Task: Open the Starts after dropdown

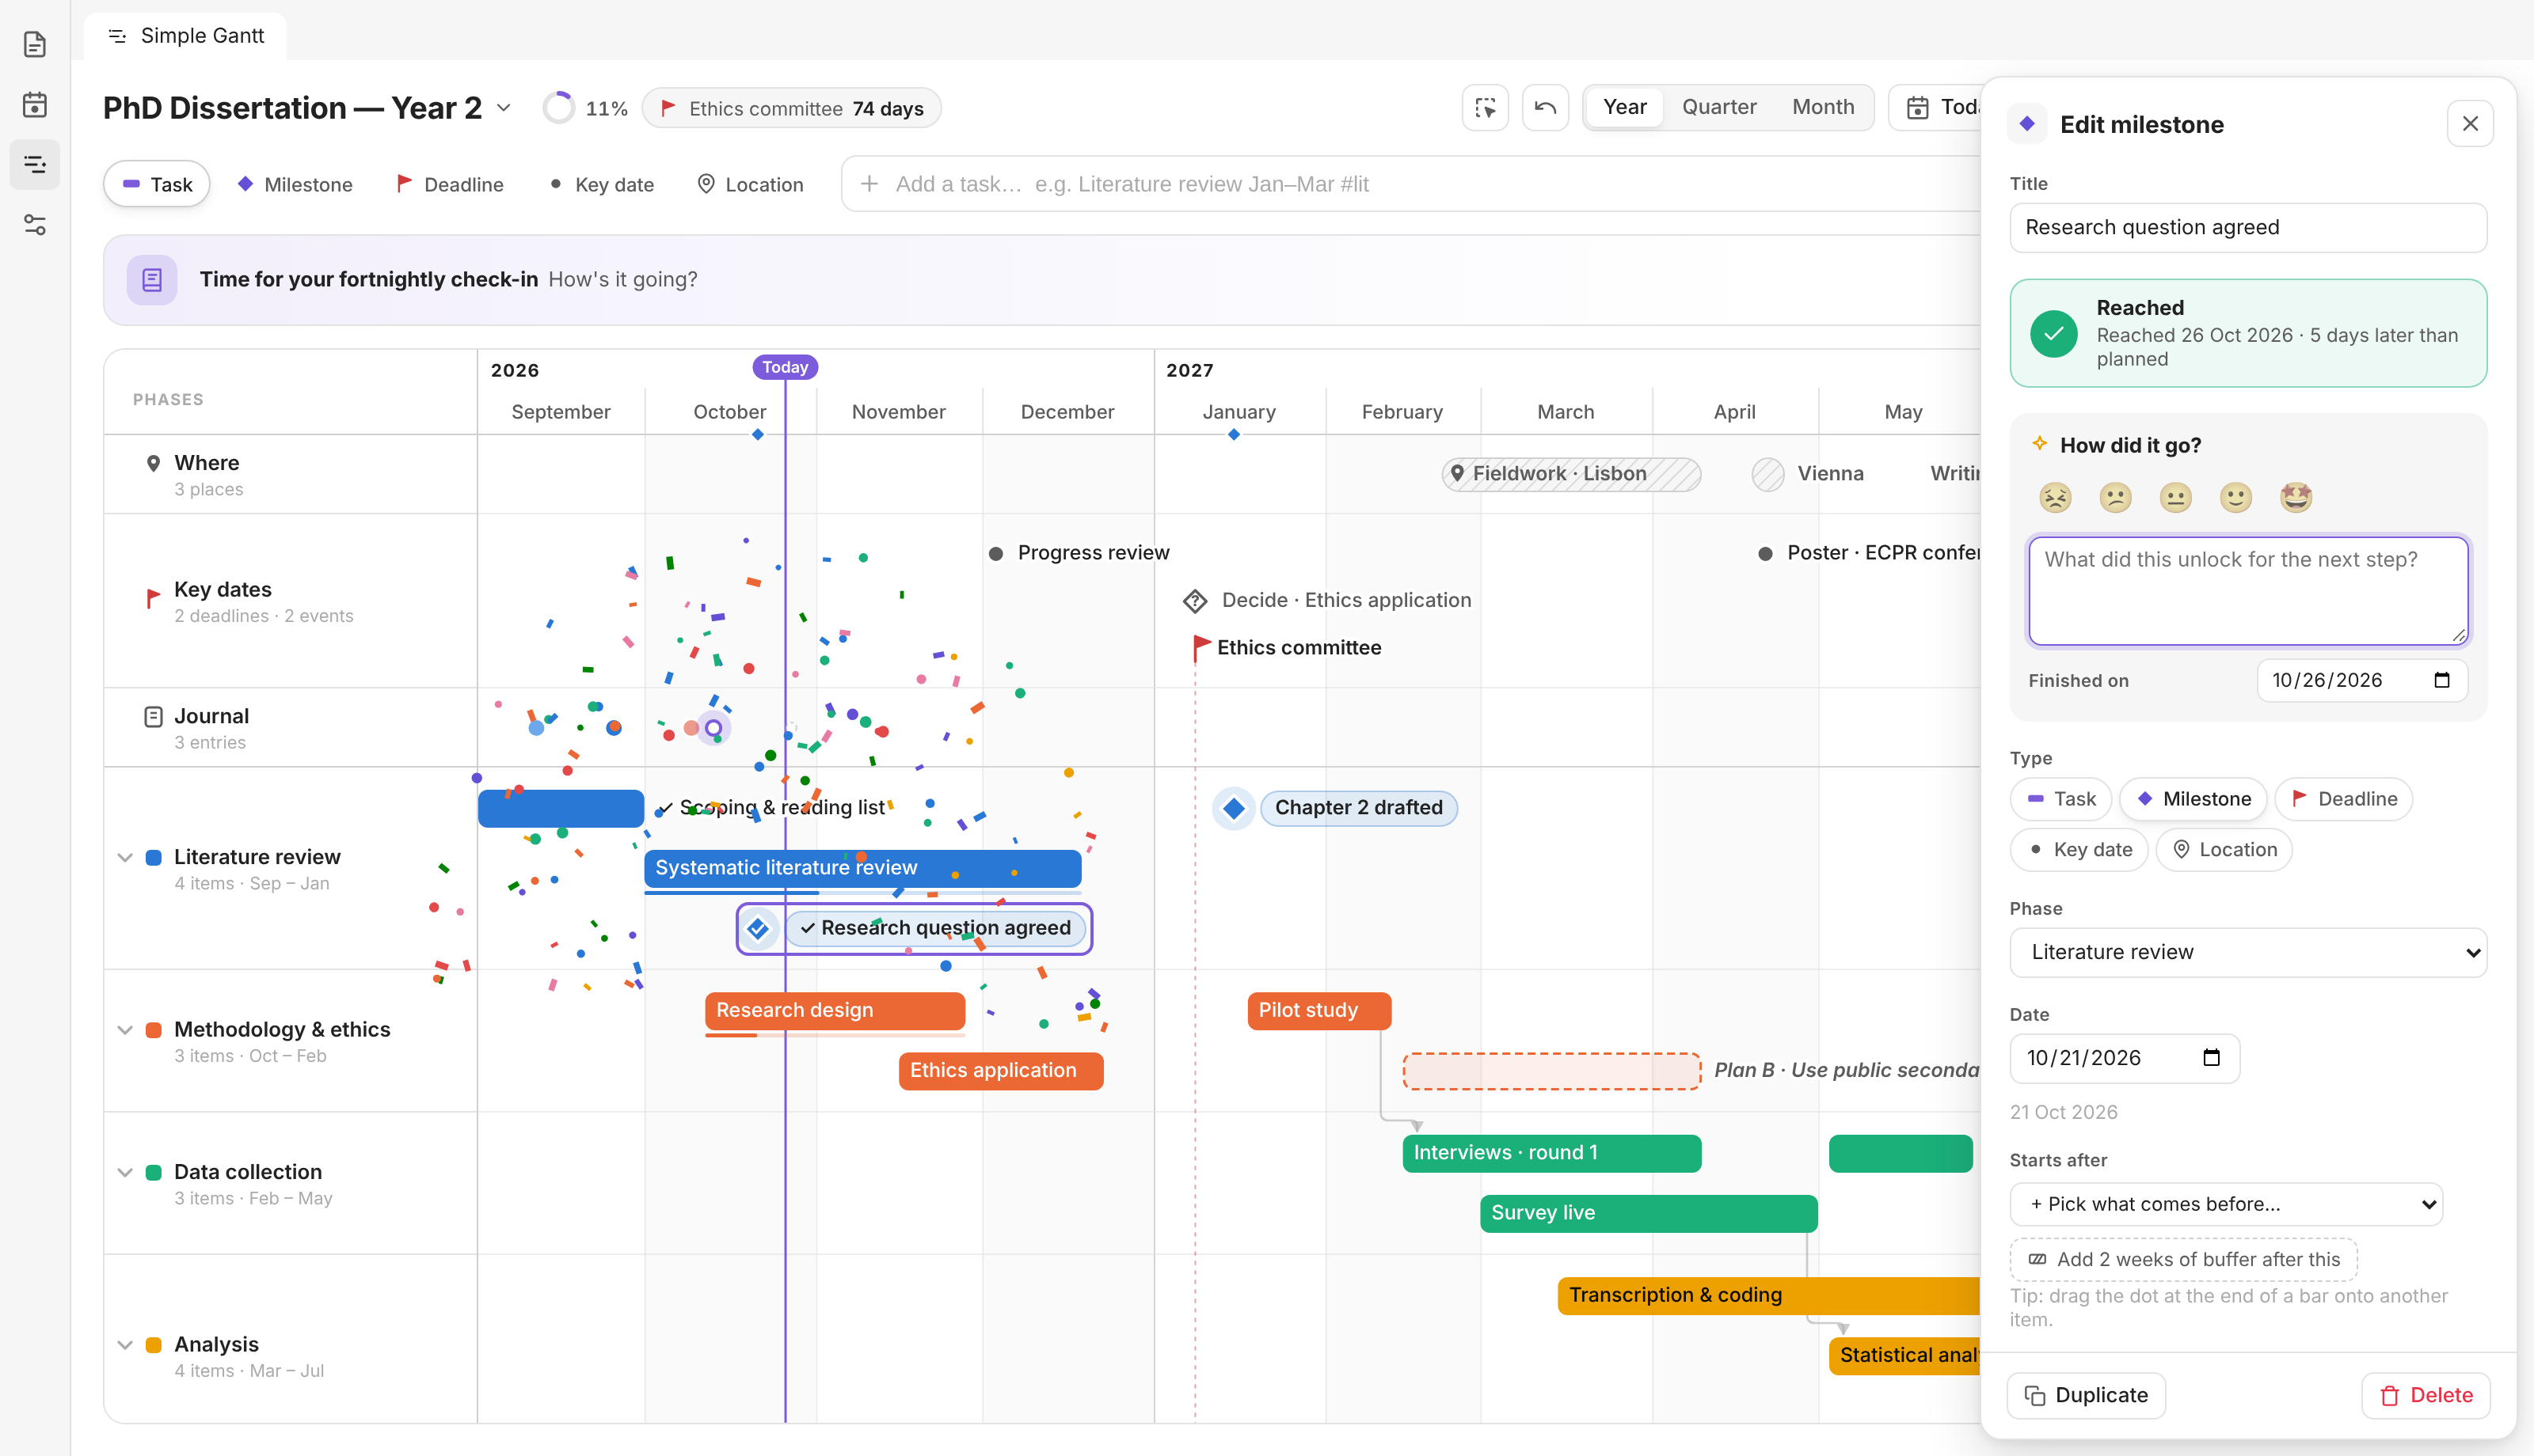Action: click(x=2226, y=1204)
